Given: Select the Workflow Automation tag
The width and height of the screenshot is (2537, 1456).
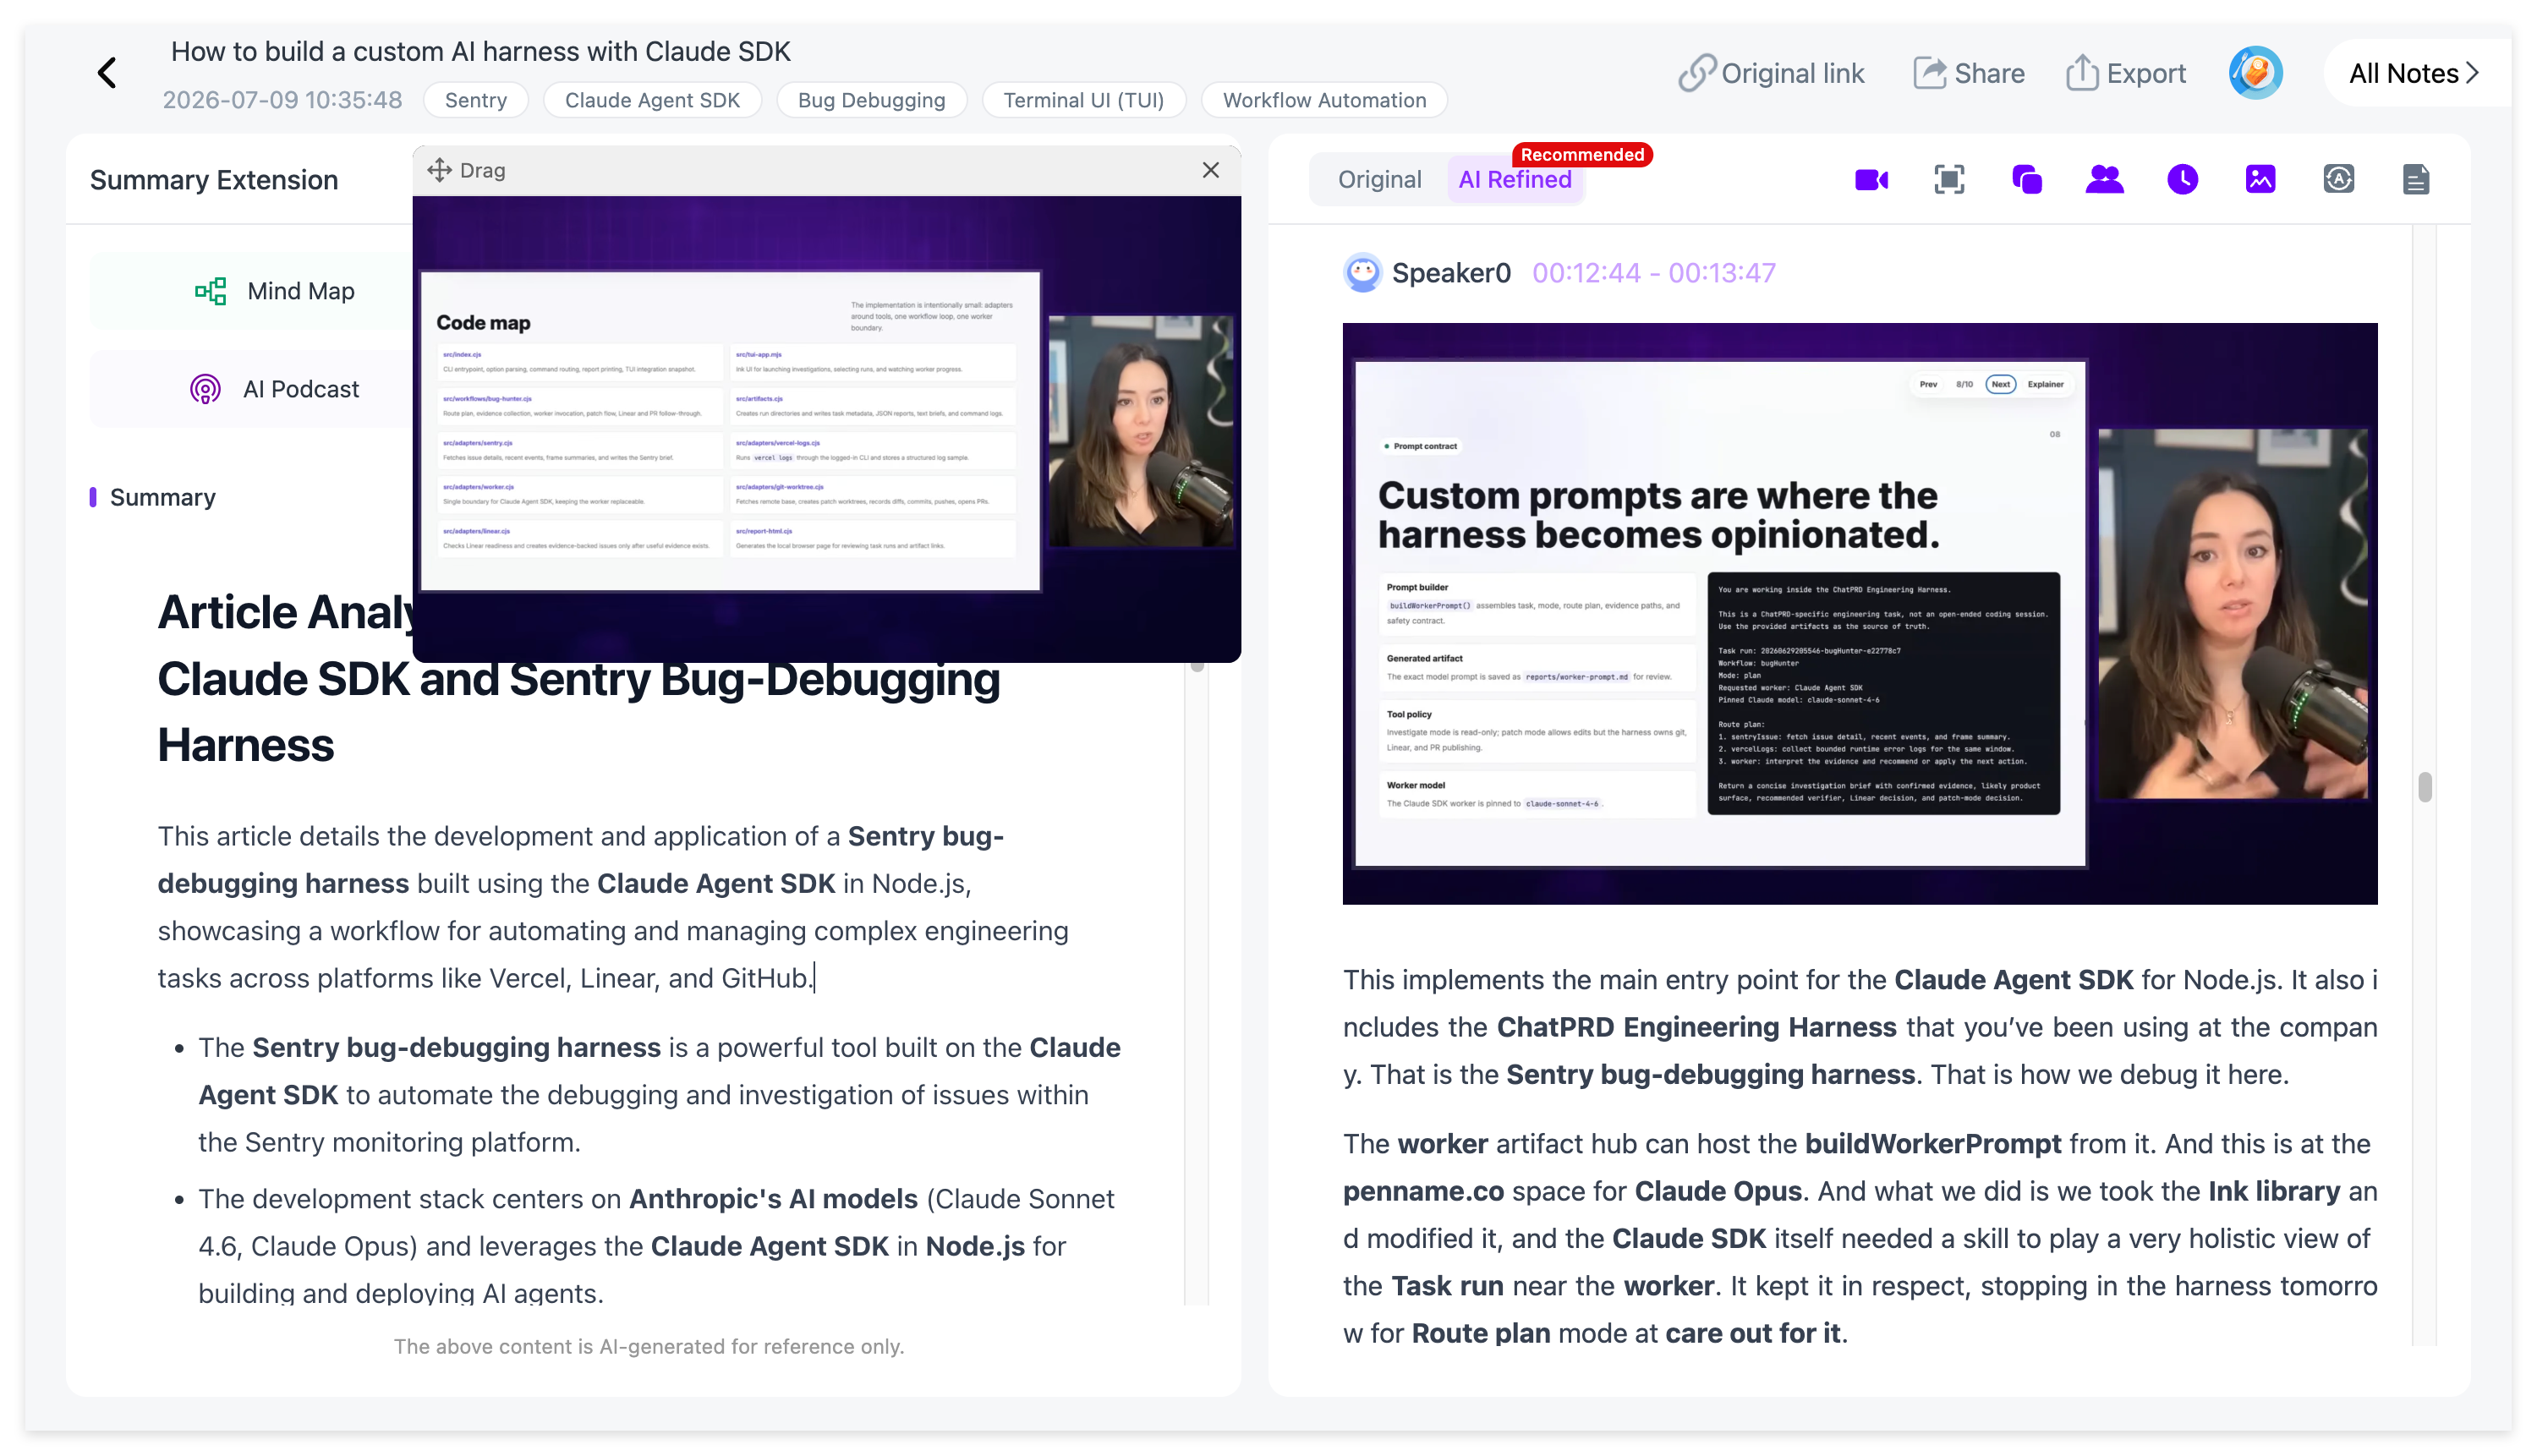Looking at the screenshot, I should click(1324, 100).
